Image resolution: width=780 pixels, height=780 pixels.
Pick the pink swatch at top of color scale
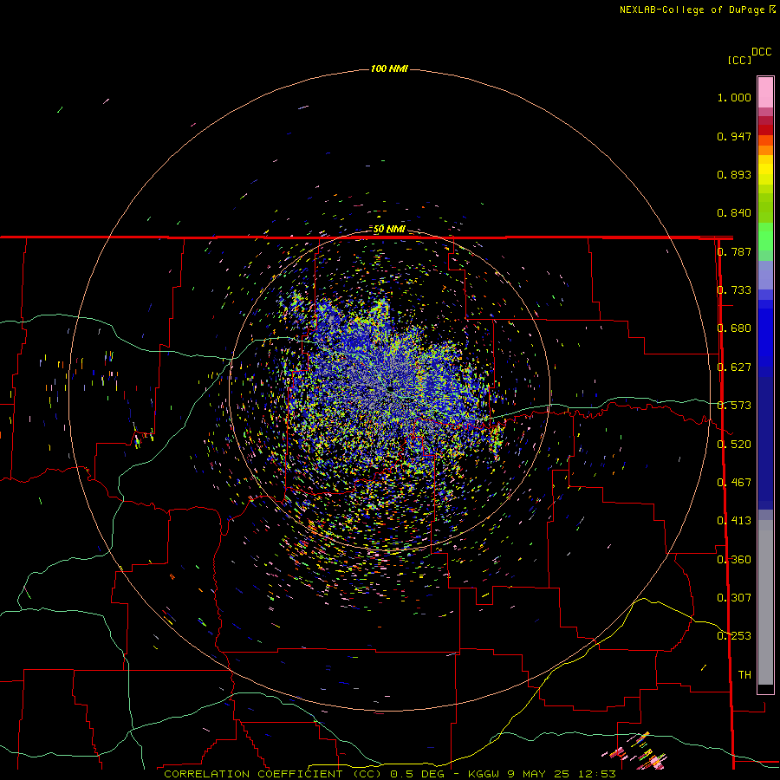coord(765,92)
